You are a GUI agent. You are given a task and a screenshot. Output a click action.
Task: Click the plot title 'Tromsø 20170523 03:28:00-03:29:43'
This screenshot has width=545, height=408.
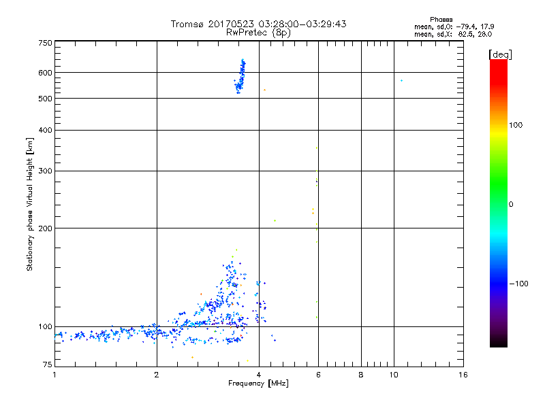pyautogui.click(x=258, y=24)
